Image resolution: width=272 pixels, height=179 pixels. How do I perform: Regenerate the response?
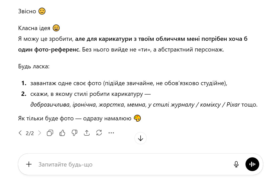click(99, 133)
